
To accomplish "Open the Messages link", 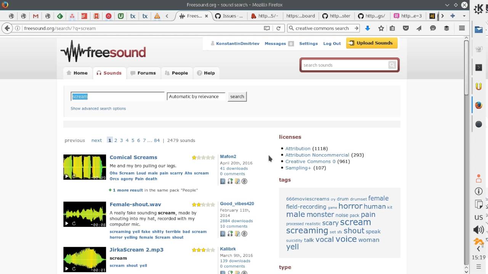I will click(x=275, y=44).
